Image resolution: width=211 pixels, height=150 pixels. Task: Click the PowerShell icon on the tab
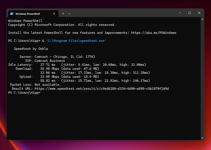coord(12,14)
